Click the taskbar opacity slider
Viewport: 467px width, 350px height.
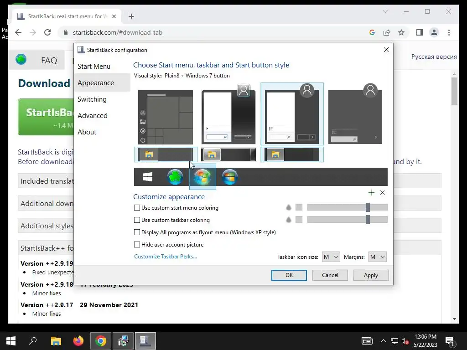347,219
